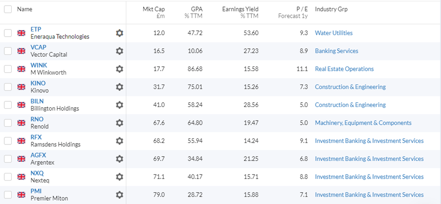The width and height of the screenshot is (441, 204).
Task: Click the UK flag beside Nexteq
Action: tap(22, 177)
